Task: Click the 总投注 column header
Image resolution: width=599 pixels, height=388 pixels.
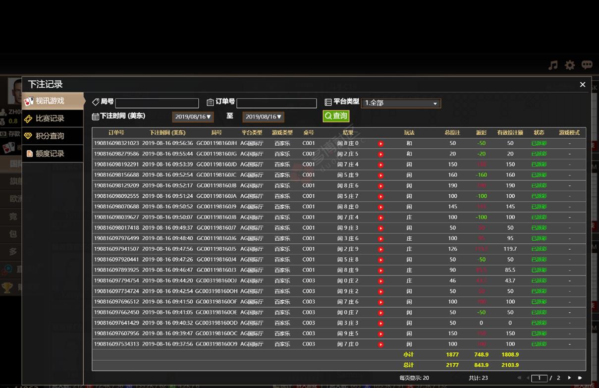Action: [452, 133]
